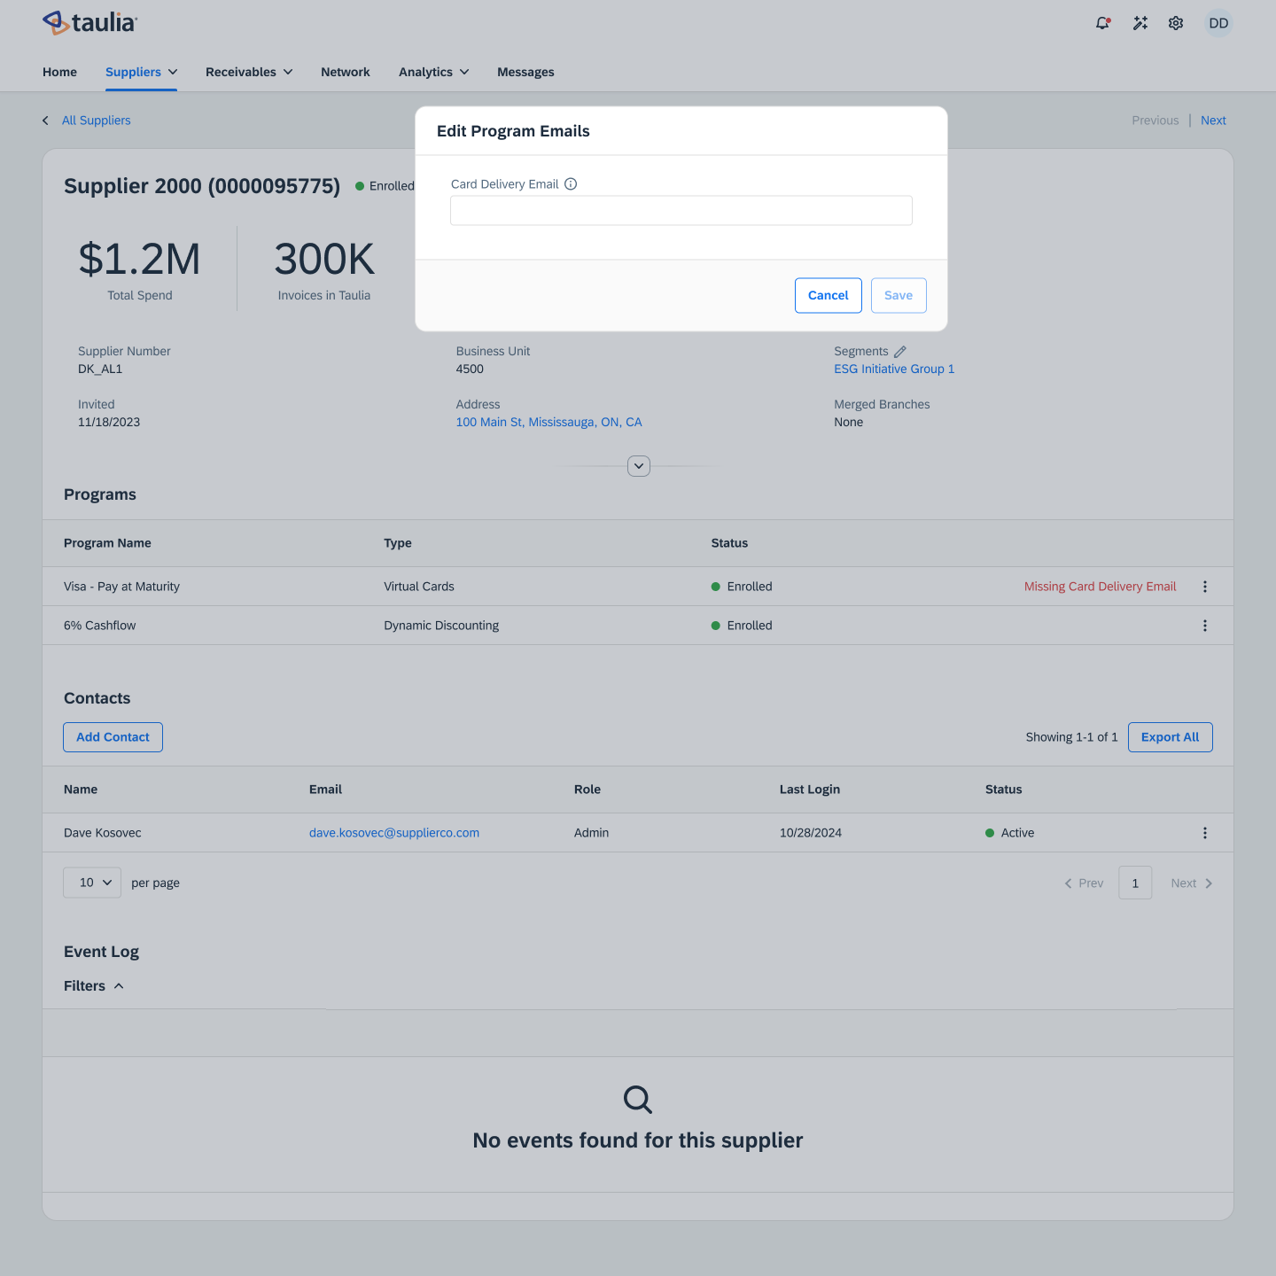This screenshot has width=1276, height=1276.
Task: Open the All Suppliers link
Action: click(96, 121)
